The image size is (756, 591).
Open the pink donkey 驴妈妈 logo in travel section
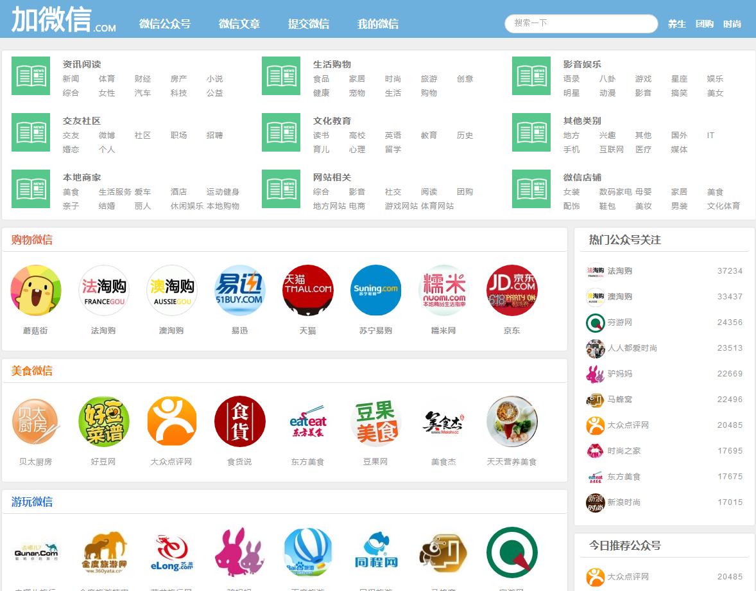tap(239, 552)
